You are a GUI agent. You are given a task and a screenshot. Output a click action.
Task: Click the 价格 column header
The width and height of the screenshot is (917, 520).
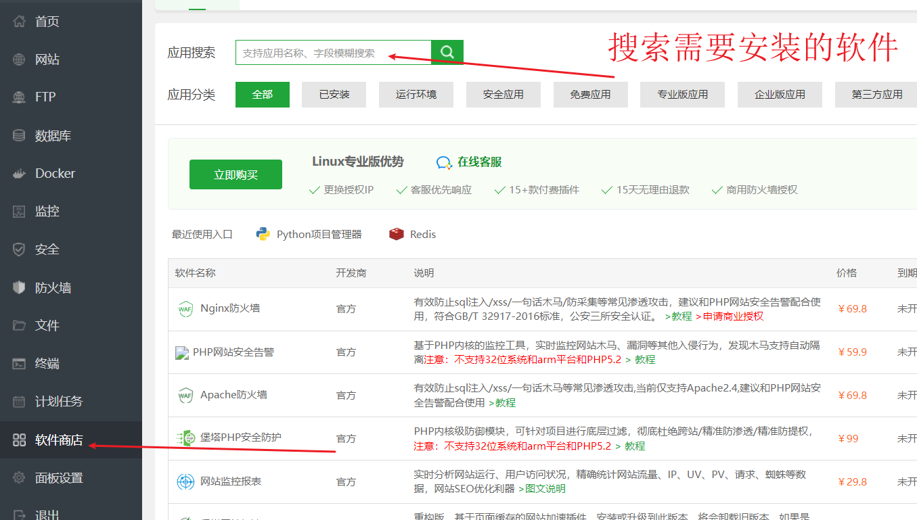[x=847, y=273]
